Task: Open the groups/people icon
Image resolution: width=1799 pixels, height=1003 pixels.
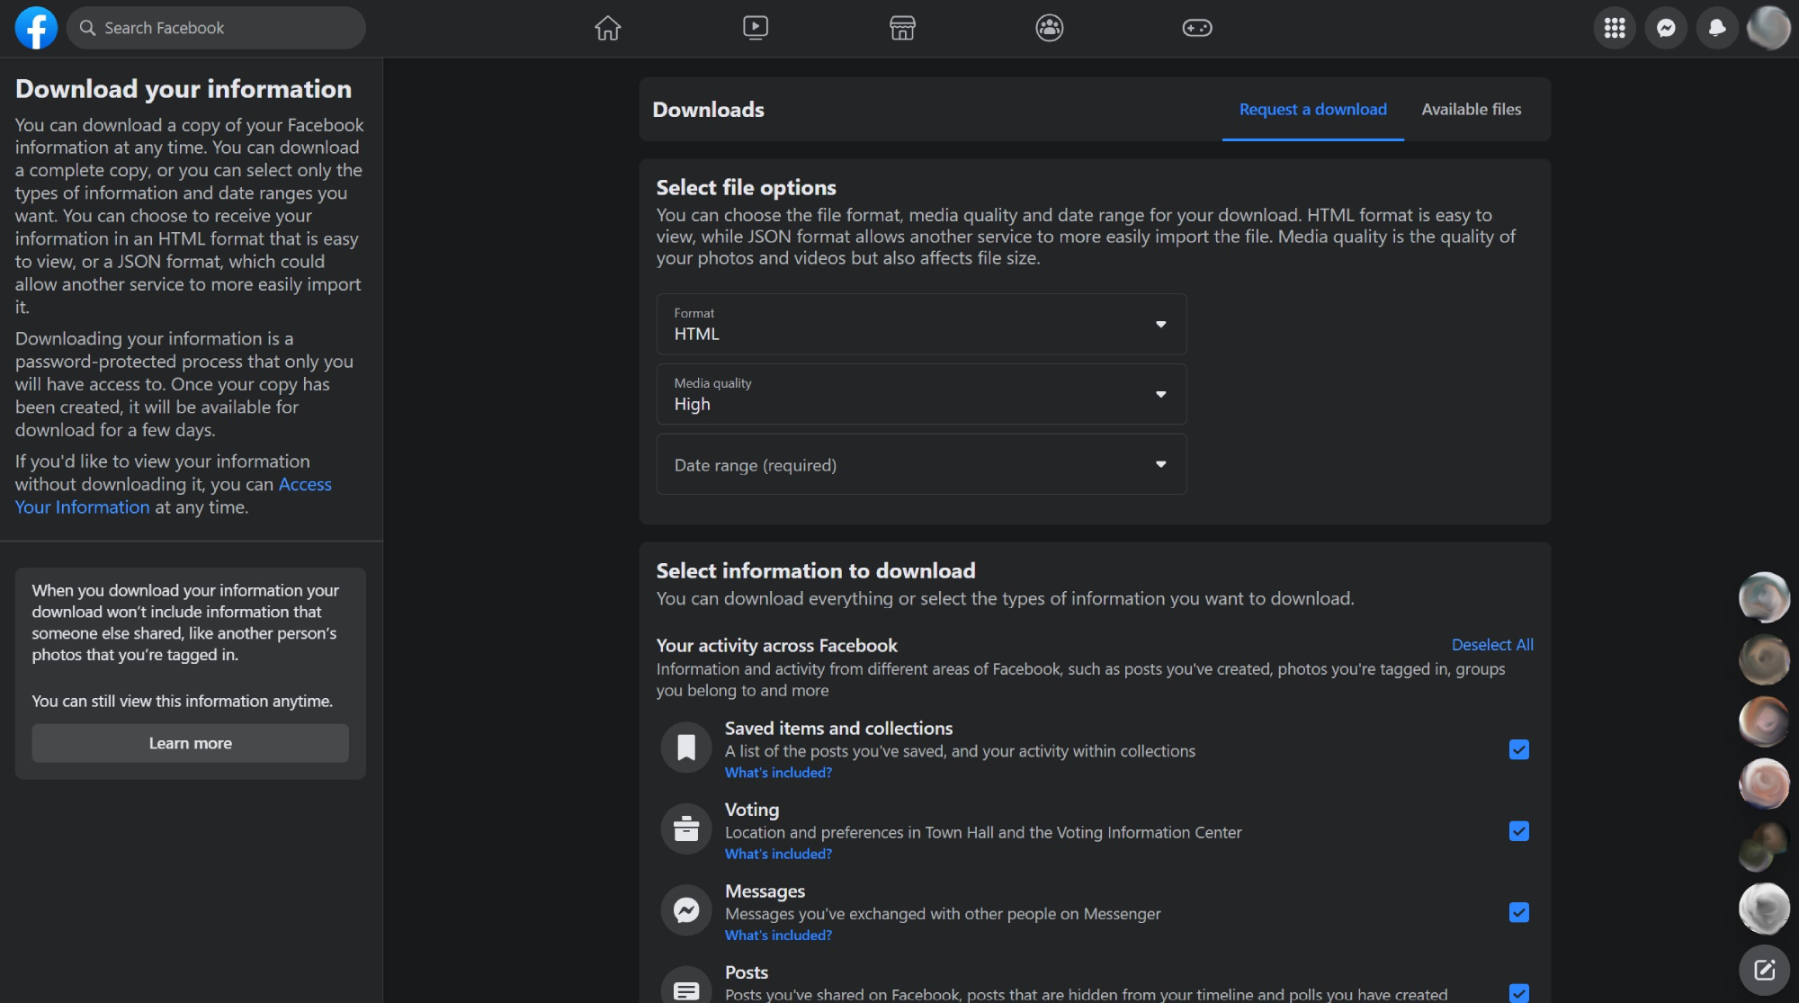Action: [x=1050, y=27]
